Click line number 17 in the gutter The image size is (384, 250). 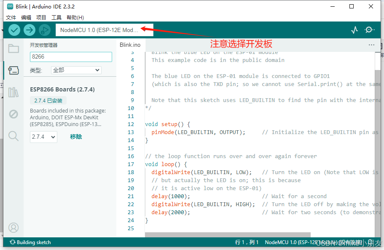[131, 164]
